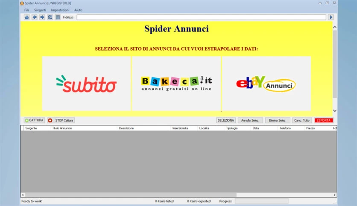
Task: Open the Impostazioni menu
Action: pos(60,10)
